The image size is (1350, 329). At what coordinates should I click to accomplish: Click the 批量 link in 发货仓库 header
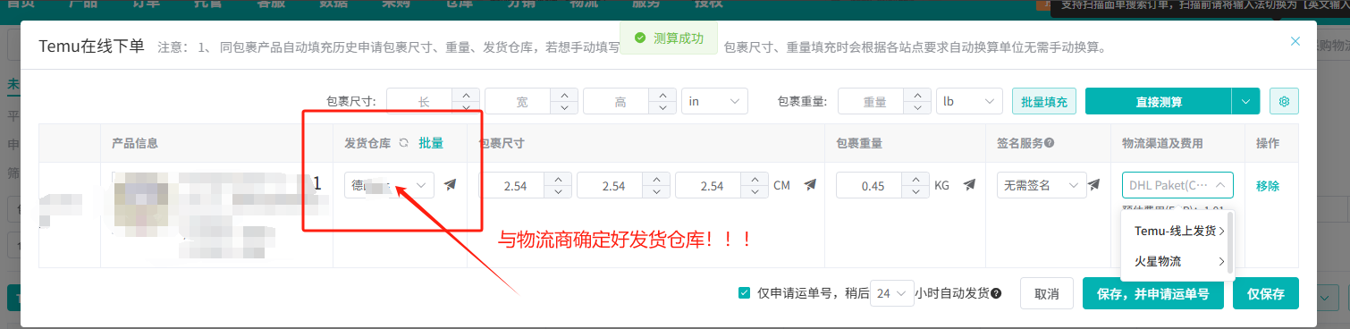[x=431, y=143]
